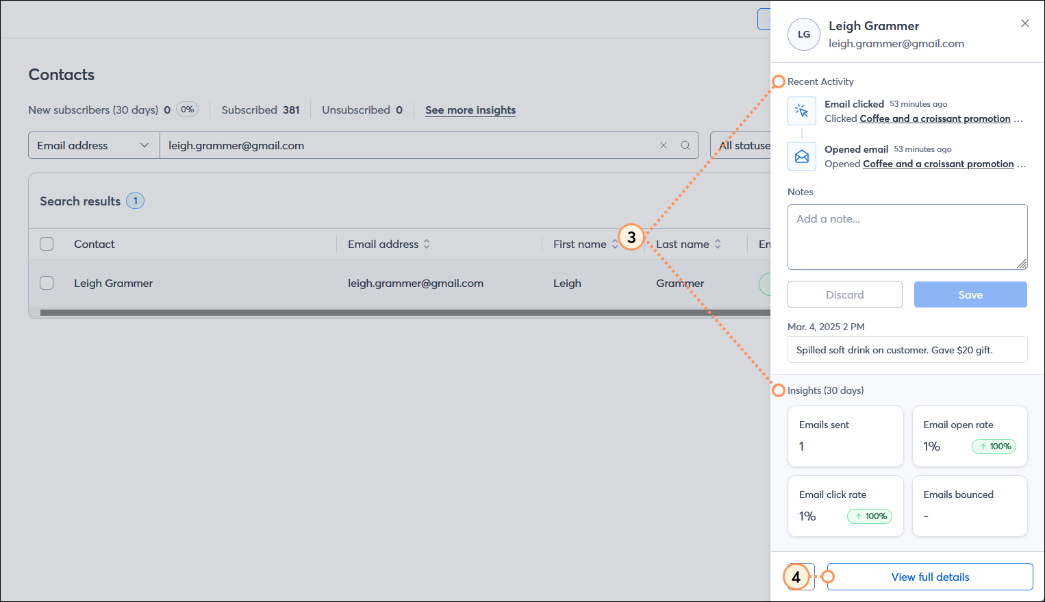Viewport: 1045px width, 602px height.
Task: Click inside the Add a note field
Action: (907, 236)
